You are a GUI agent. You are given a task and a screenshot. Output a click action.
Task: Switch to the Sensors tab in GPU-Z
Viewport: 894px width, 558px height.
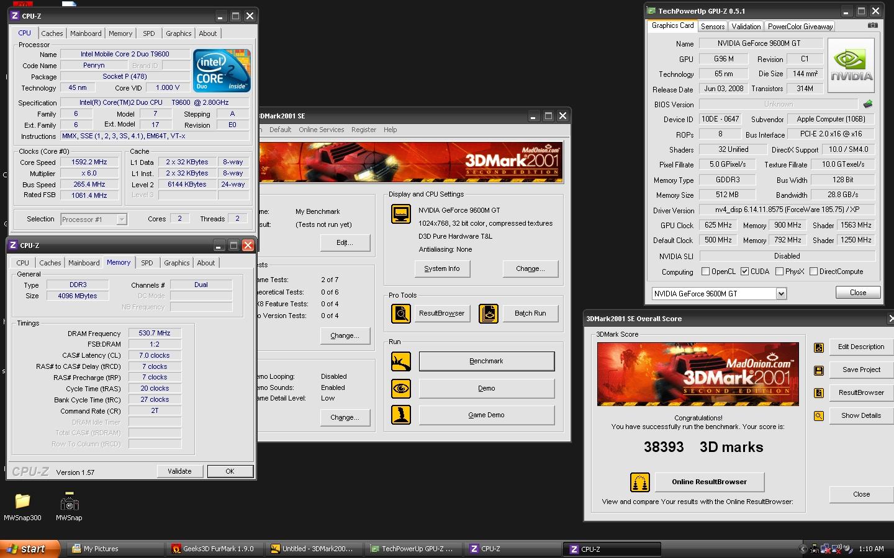tap(713, 27)
